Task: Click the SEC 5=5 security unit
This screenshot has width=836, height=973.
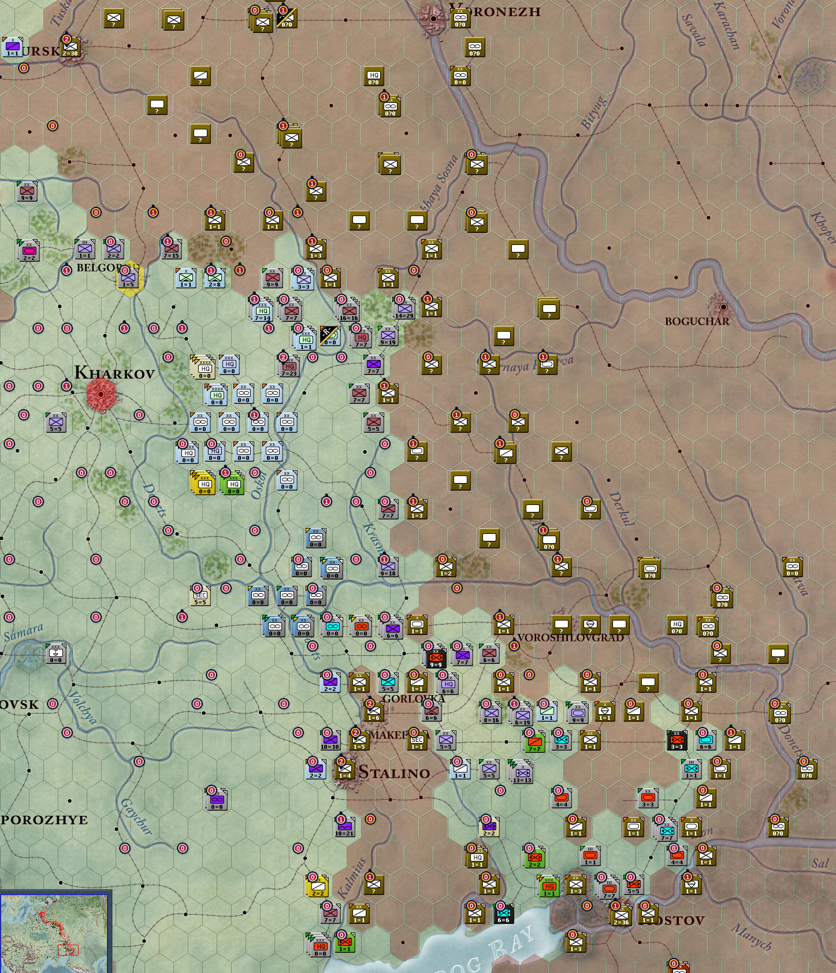Action: pos(200,596)
